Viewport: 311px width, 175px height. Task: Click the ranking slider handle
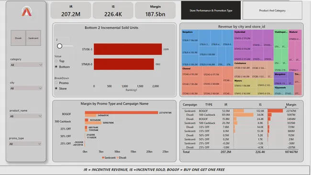tap(59, 46)
